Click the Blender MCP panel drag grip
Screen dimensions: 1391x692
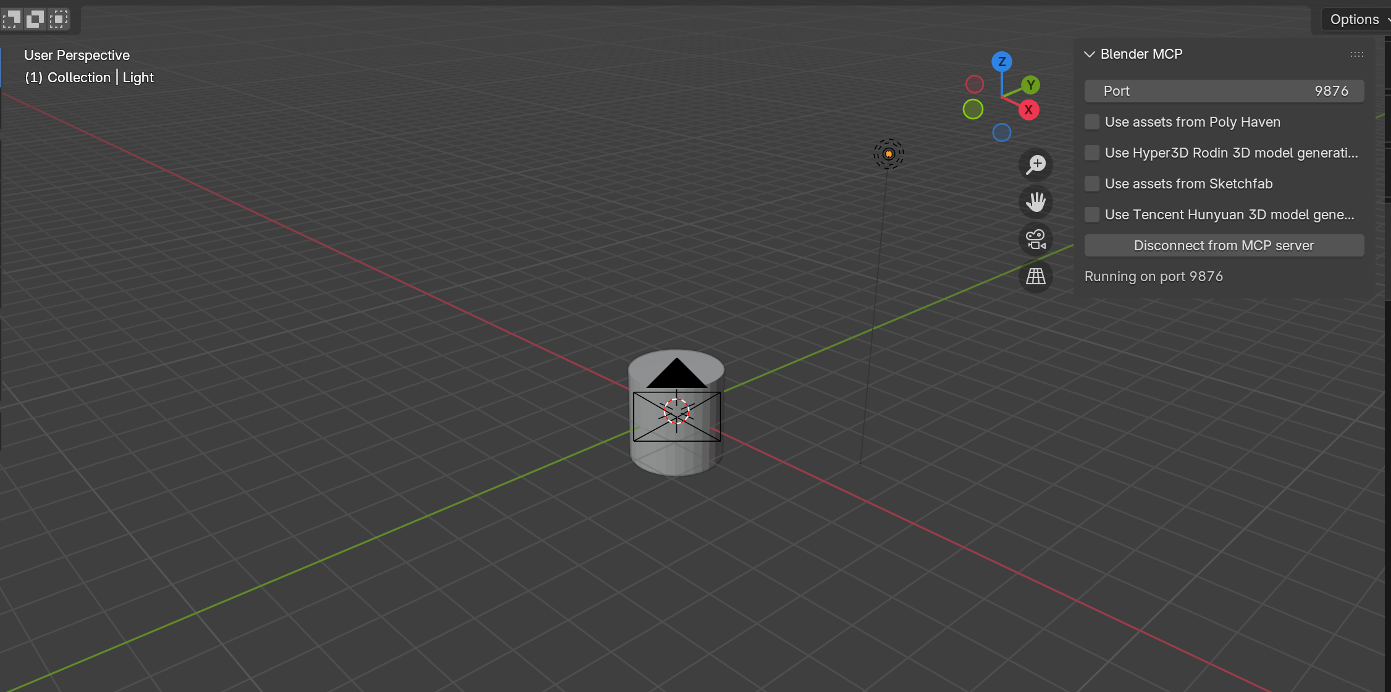(x=1356, y=54)
